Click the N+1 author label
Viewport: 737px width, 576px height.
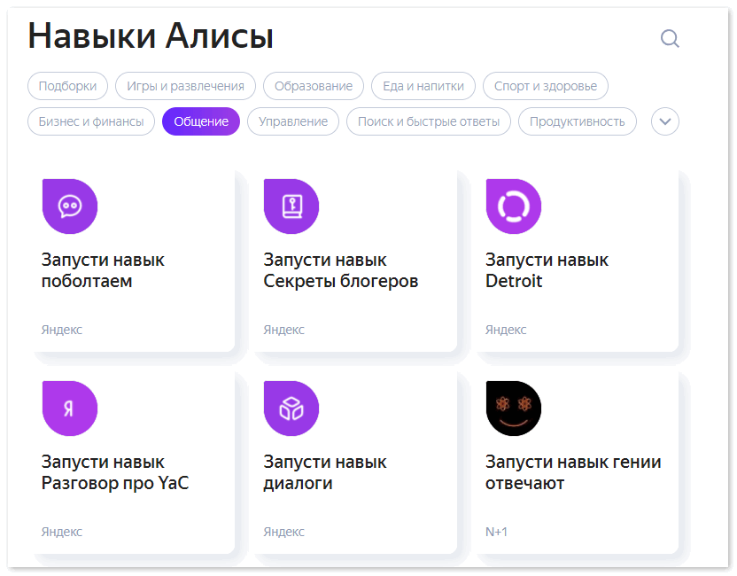coord(496,532)
